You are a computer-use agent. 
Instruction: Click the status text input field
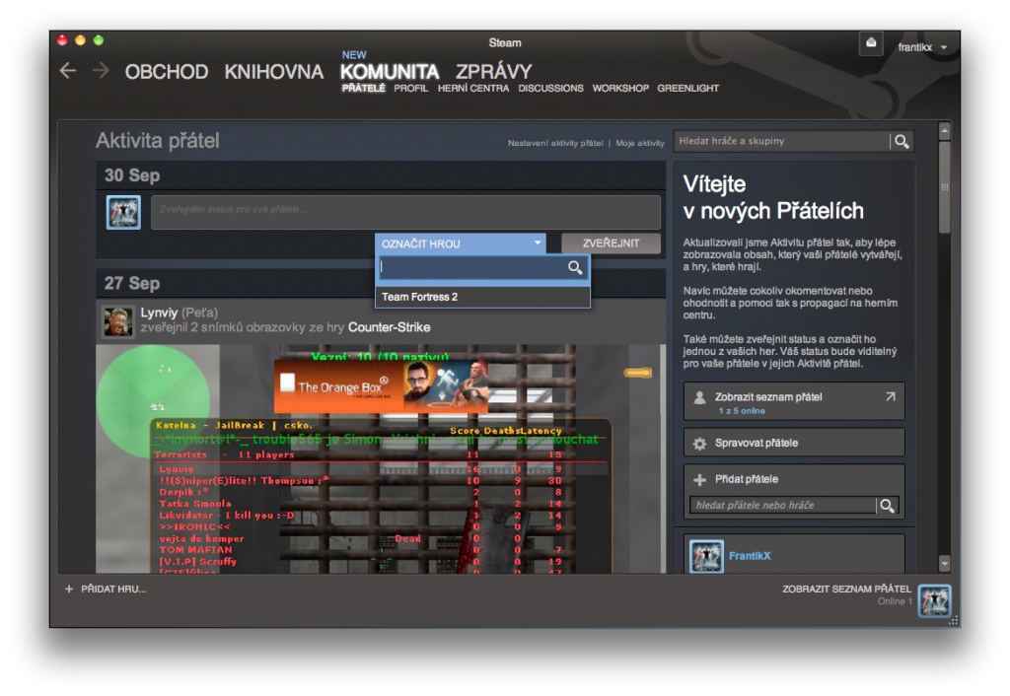click(x=404, y=211)
